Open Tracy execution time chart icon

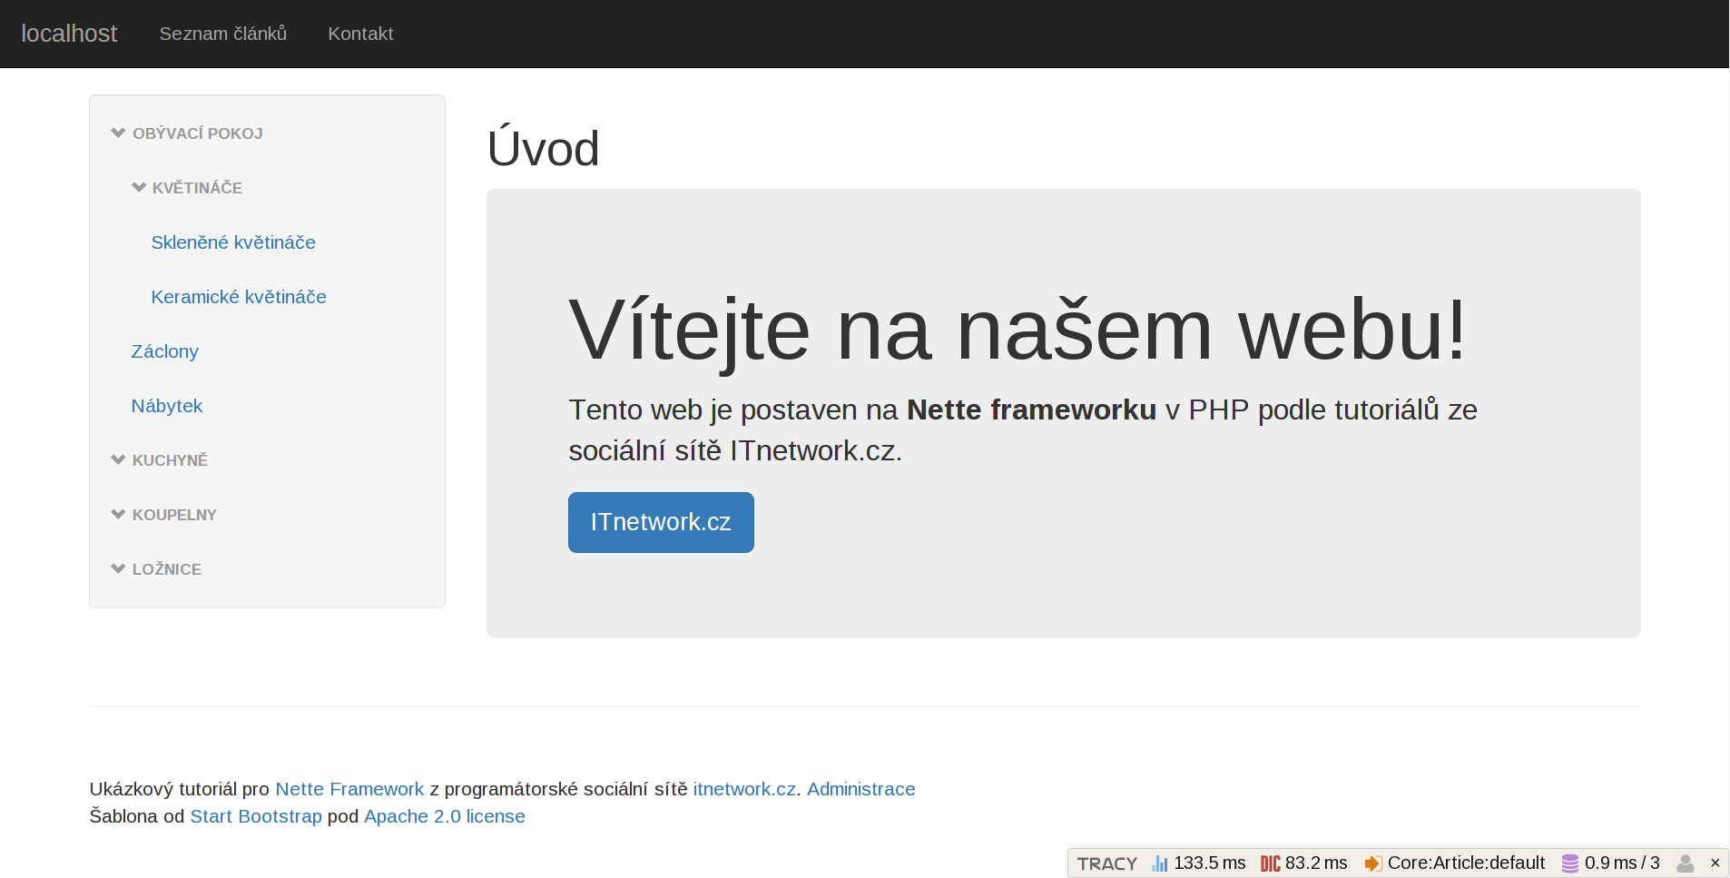click(1160, 863)
